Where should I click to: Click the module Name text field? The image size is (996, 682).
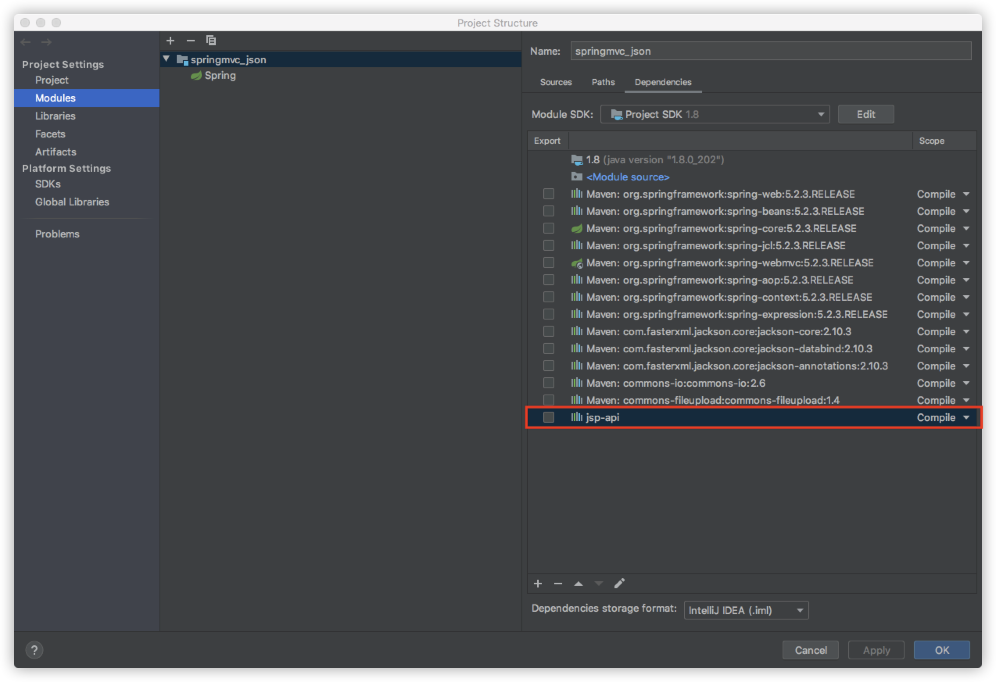coord(770,51)
